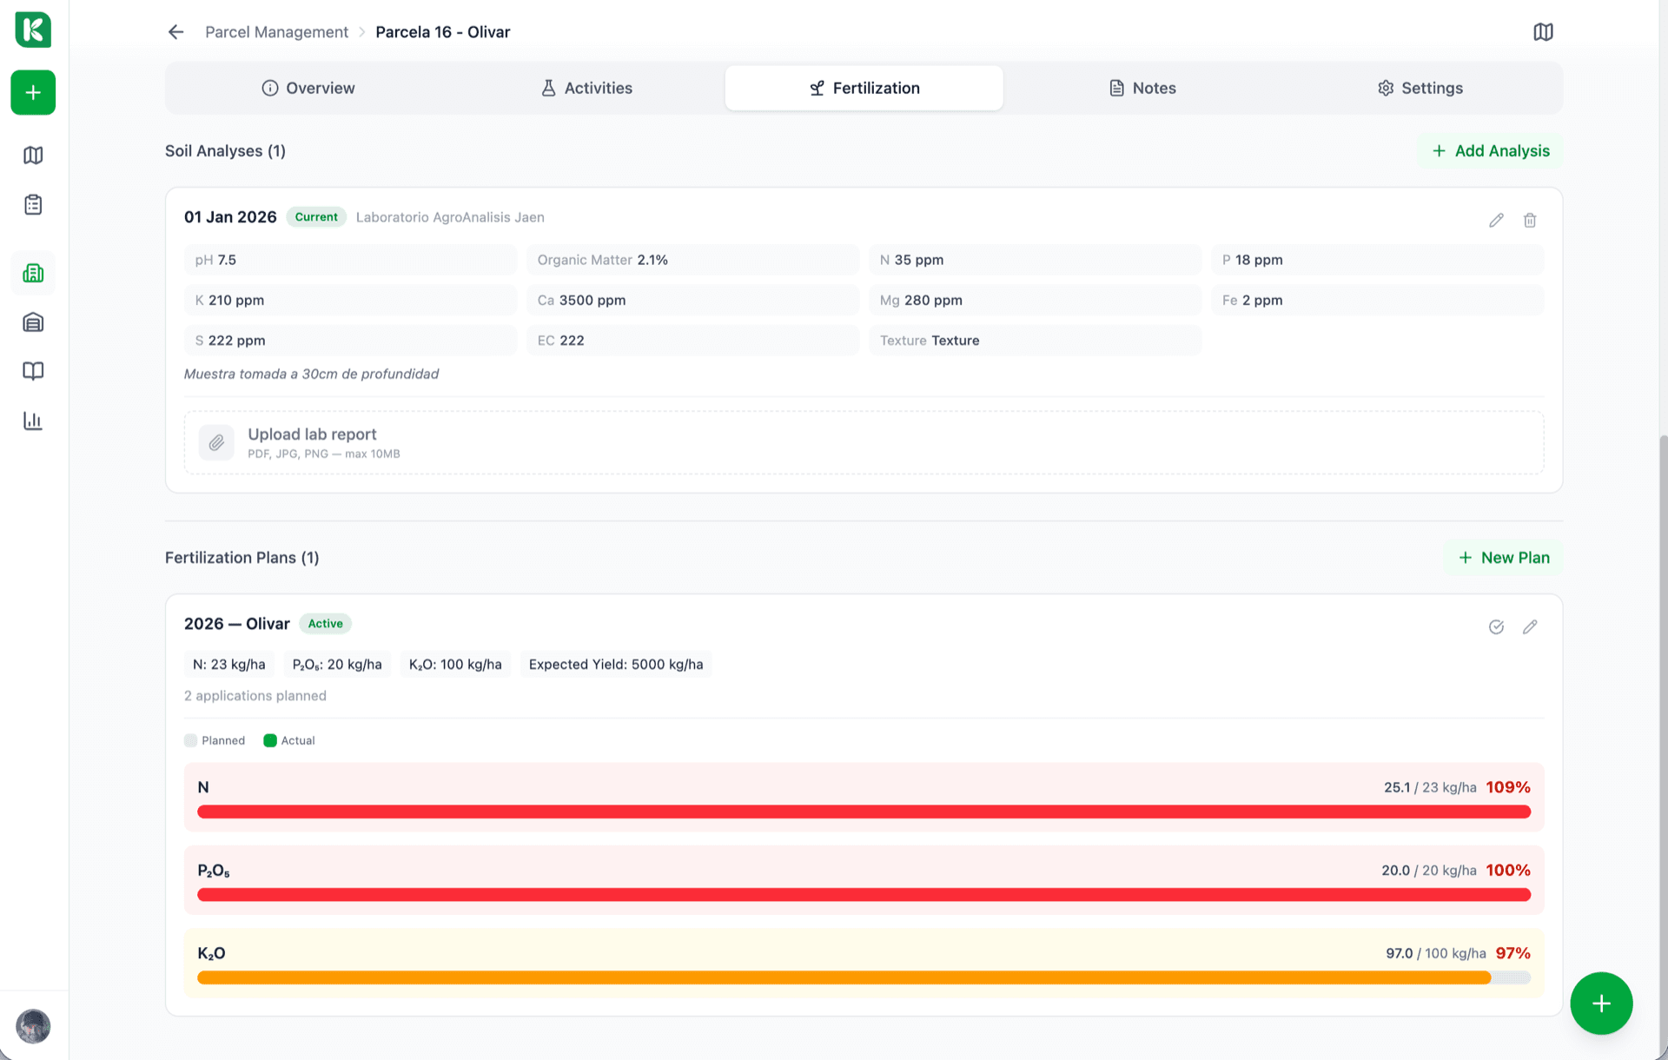1668x1060 pixels.
Task: Click the floating green plus button
Action: click(x=1601, y=1004)
